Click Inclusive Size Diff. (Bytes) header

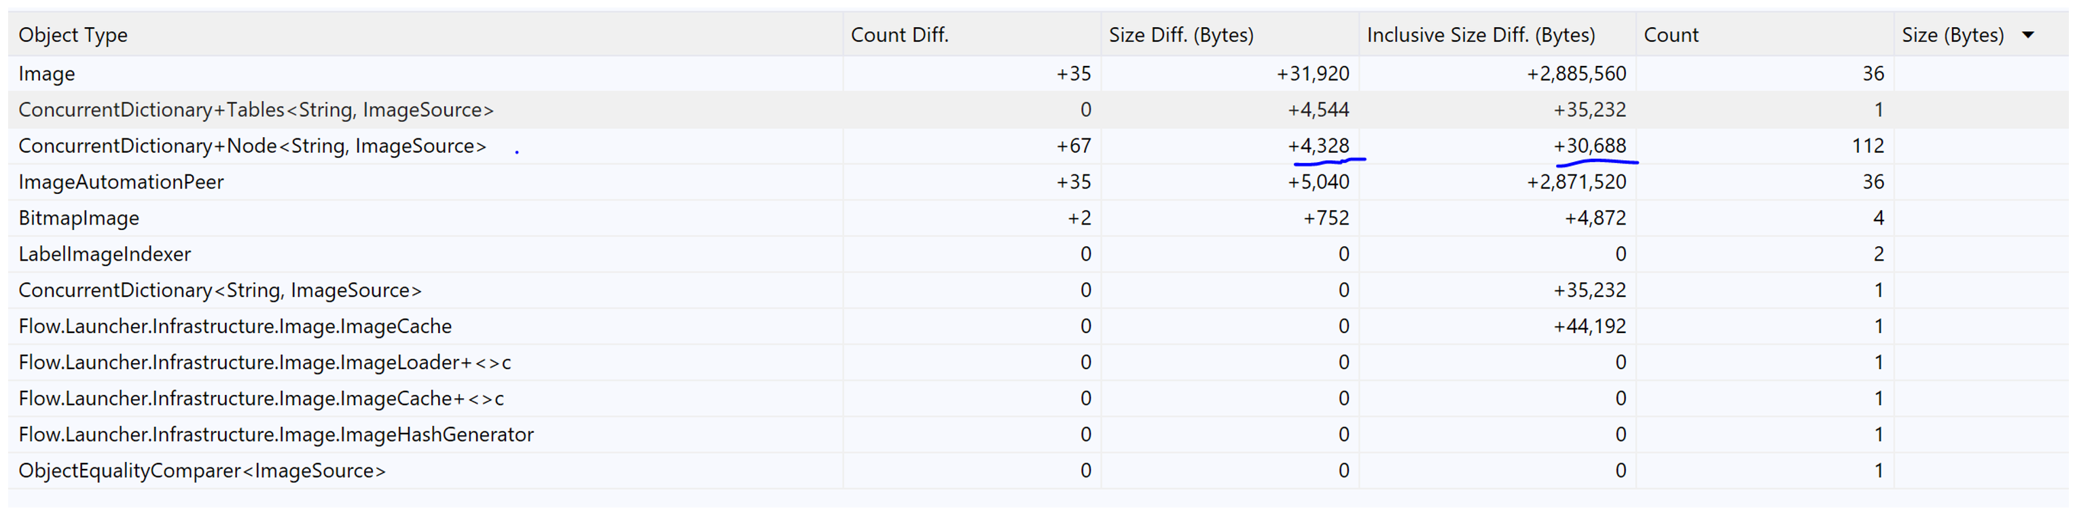click(x=1497, y=35)
